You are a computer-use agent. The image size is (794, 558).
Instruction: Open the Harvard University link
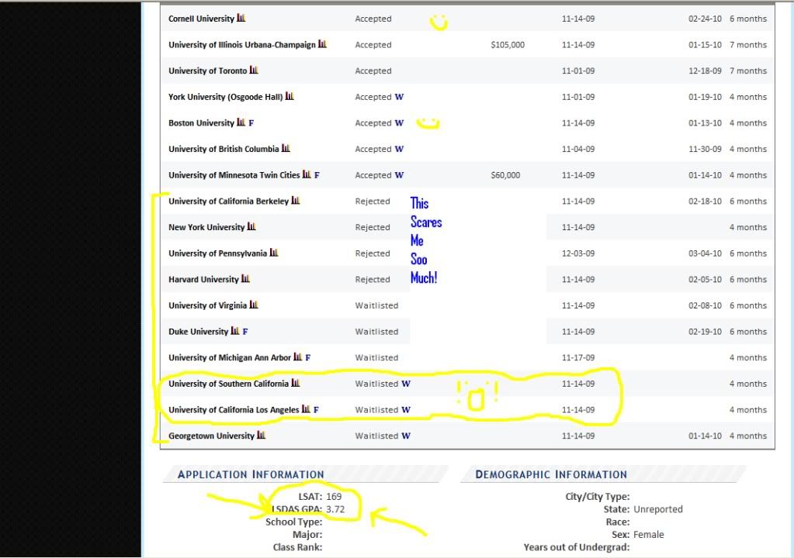[203, 280]
